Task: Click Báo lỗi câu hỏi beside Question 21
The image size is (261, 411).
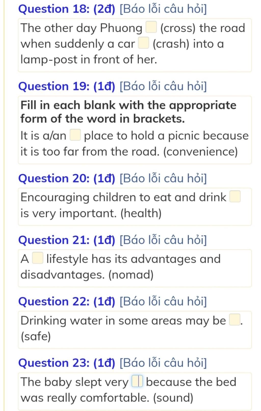Action: click(163, 240)
